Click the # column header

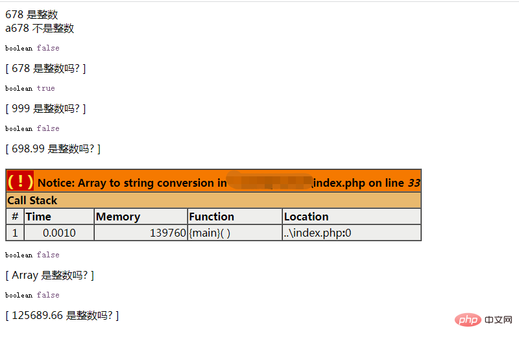[x=15, y=217]
